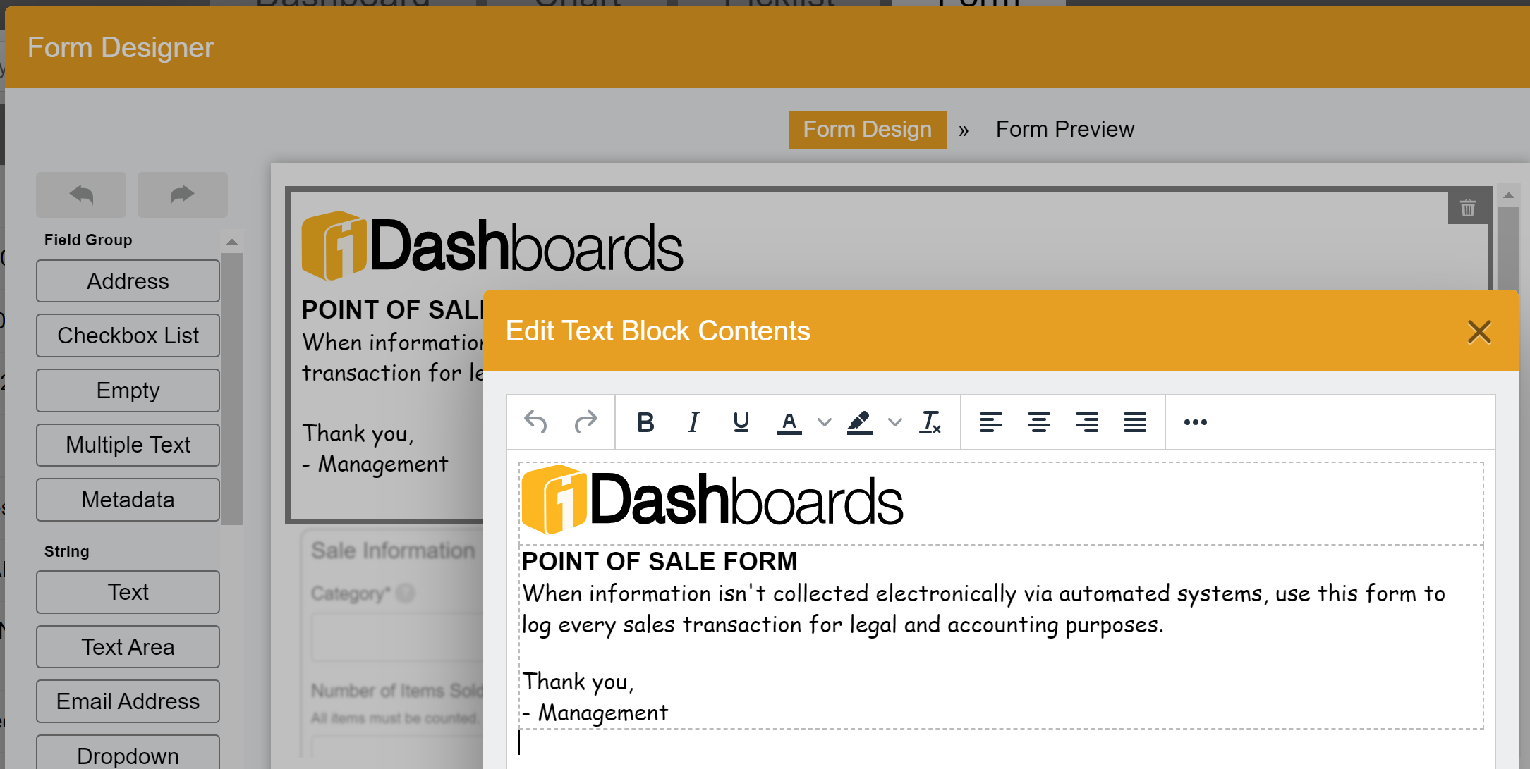1530x769 pixels.
Task: Click the form canvas scroll up arrow
Action: (x=1509, y=195)
